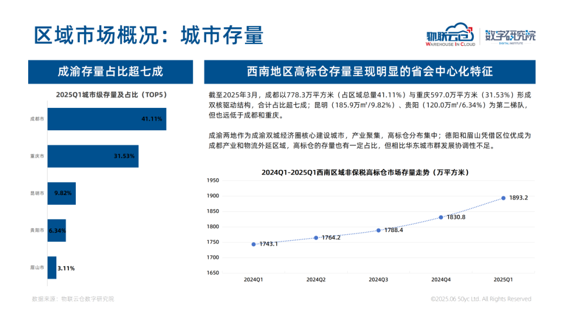
Task: Click the 成渝存量占比超七成 header banner
Action: point(110,72)
